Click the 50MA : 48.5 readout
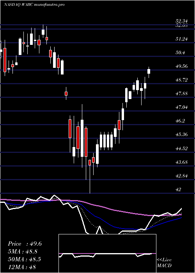The width and height of the screenshot is (195, 273). coord(24,259)
